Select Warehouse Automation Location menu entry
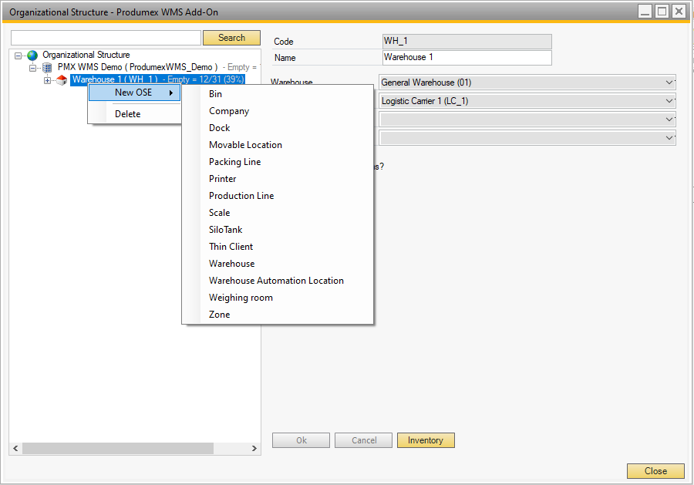694x485 pixels. [276, 281]
